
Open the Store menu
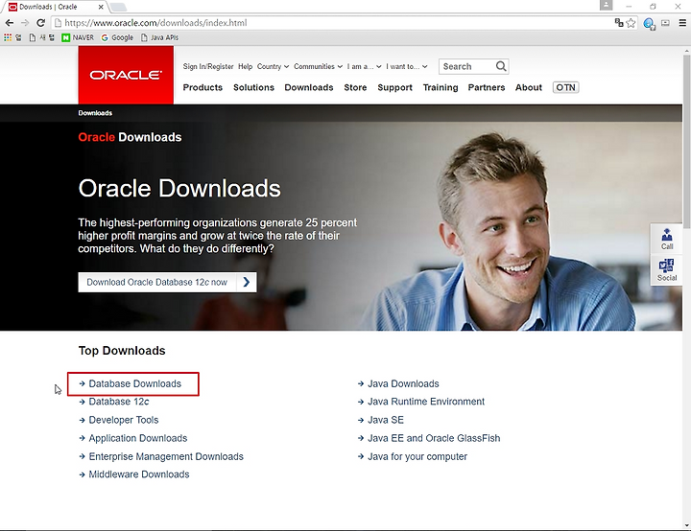[x=355, y=87]
